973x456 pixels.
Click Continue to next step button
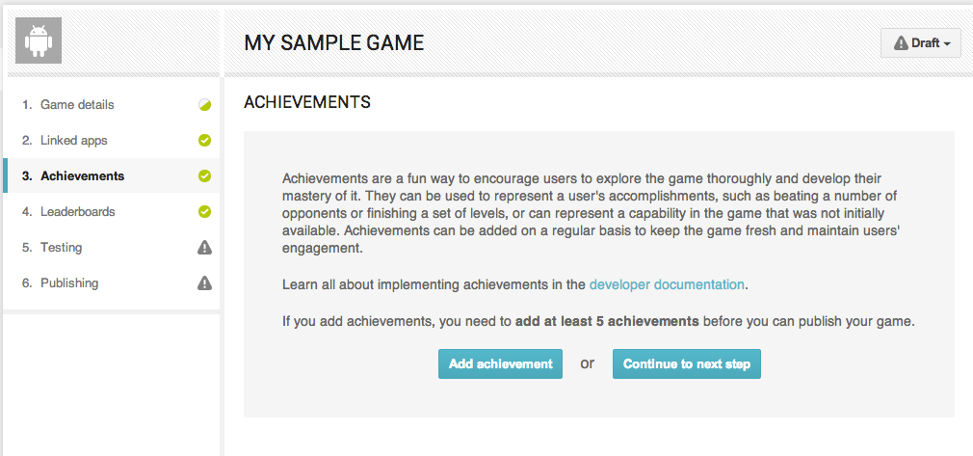[686, 364]
